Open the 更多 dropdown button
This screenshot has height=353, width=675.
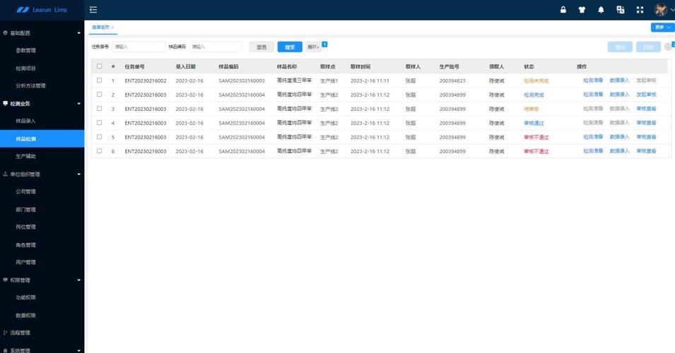[662, 28]
